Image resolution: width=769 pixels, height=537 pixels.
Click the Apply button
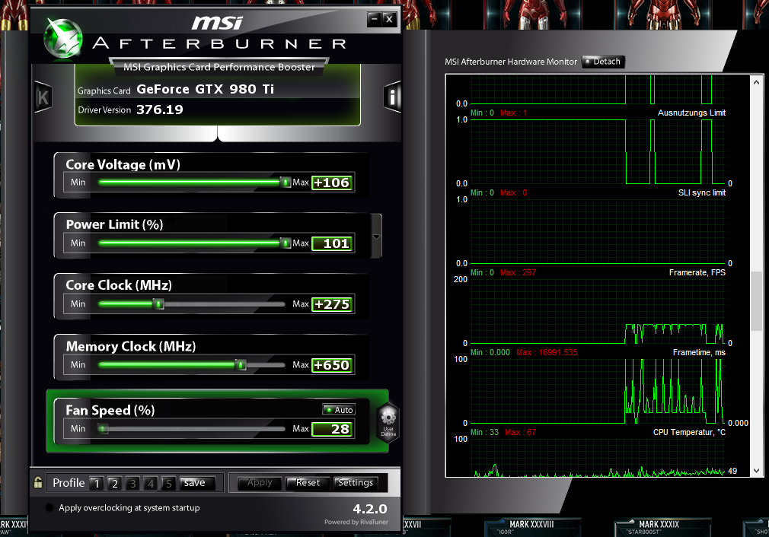260,483
